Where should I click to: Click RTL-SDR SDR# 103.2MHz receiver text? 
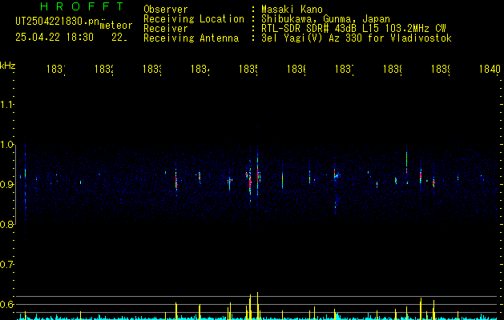click(x=353, y=29)
